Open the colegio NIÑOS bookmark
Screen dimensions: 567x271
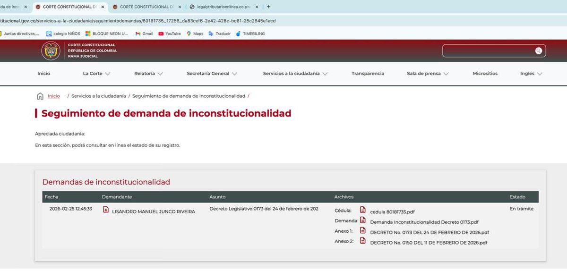[x=63, y=34]
